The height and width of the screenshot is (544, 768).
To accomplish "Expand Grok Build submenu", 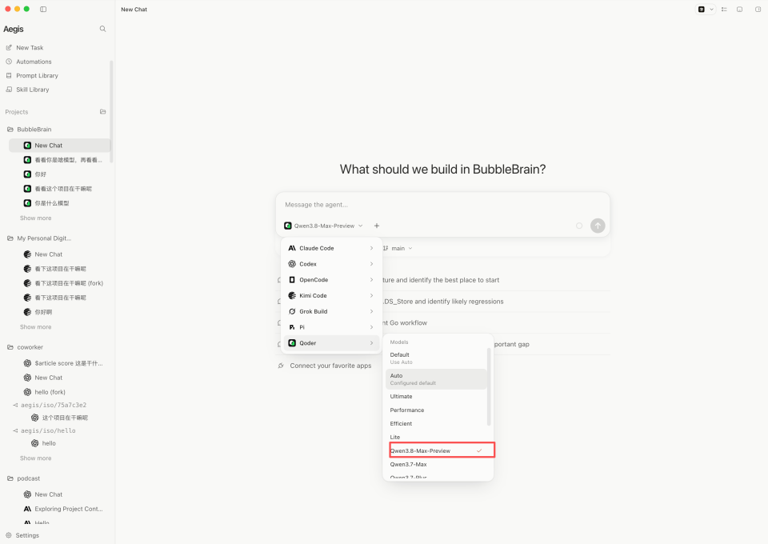I will (331, 311).
